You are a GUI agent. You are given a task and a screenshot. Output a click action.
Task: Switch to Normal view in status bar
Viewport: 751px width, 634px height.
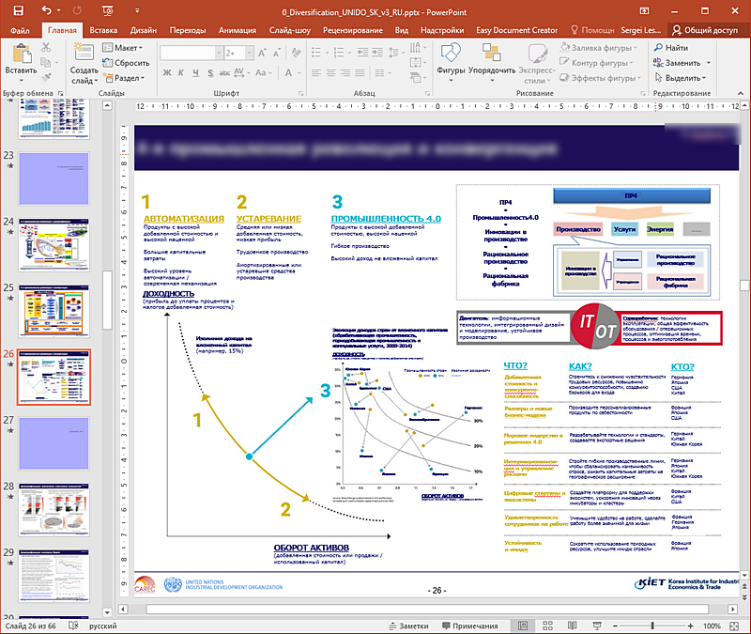pyautogui.click(x=523, y=626)
